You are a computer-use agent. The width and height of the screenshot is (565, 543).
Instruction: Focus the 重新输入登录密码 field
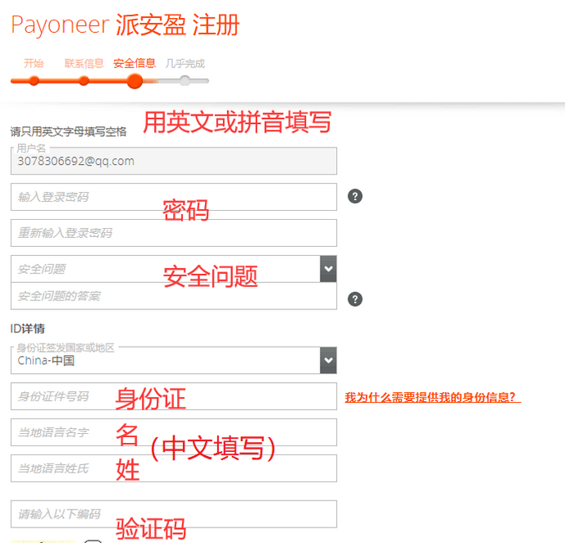click(174, 233)
